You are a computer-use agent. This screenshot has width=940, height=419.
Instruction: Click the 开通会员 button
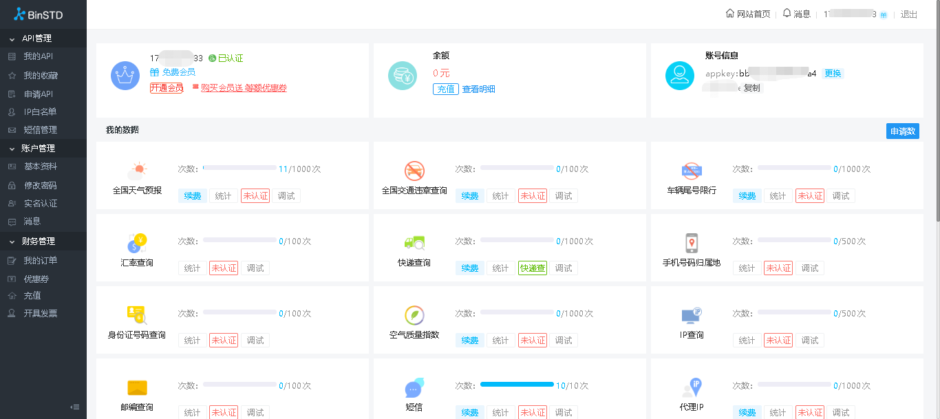coord(167,88)
